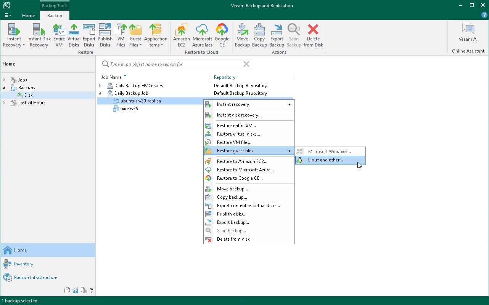This screenshot has height=305, width=489.
Task: Choose Restore to Google CE entry
Action: (249, 178)
